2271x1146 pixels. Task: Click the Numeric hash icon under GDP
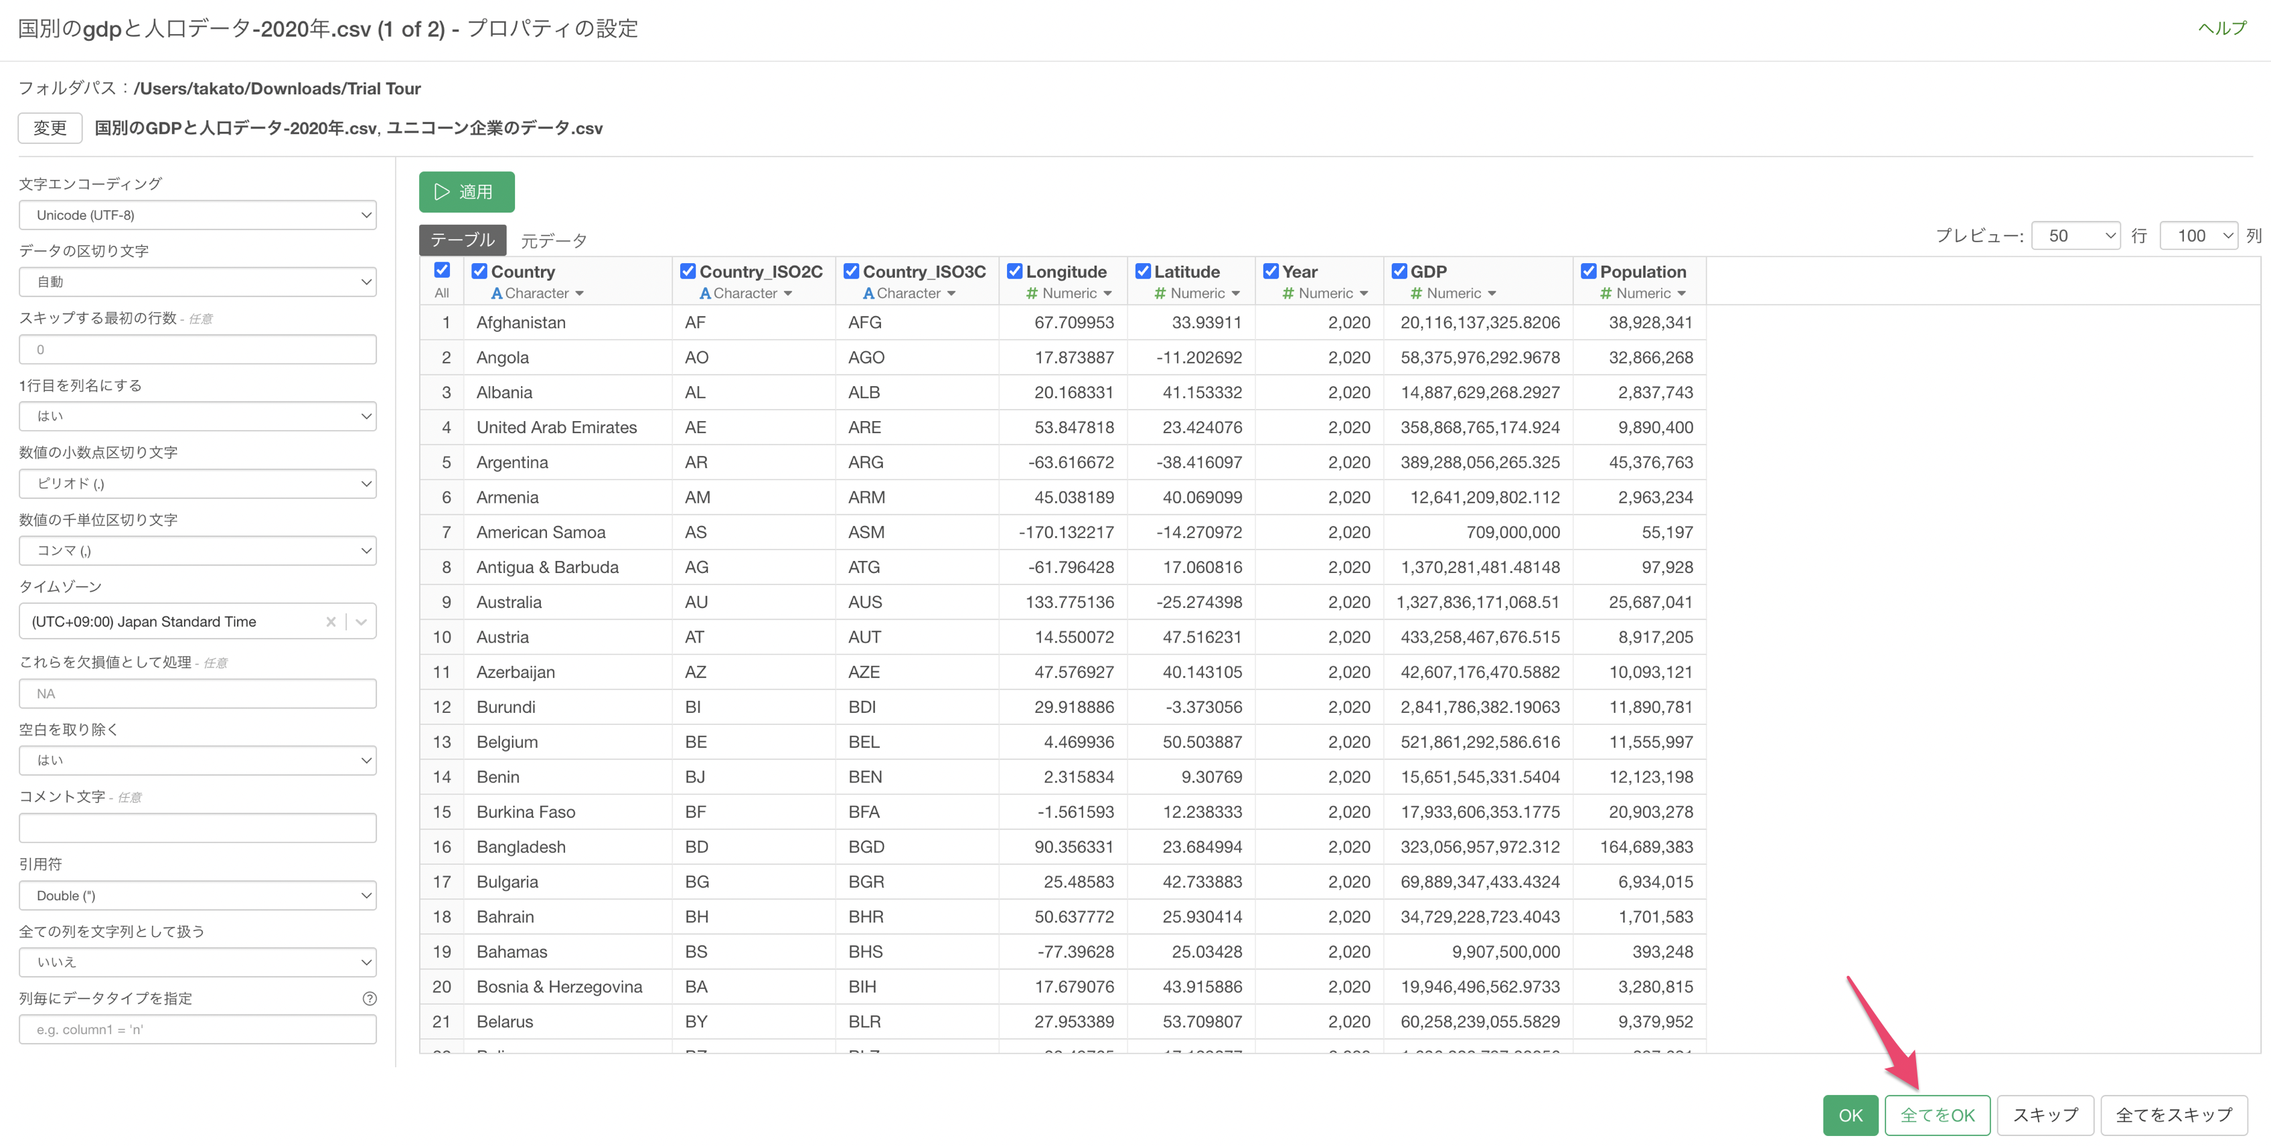(x=1416, y=294)
